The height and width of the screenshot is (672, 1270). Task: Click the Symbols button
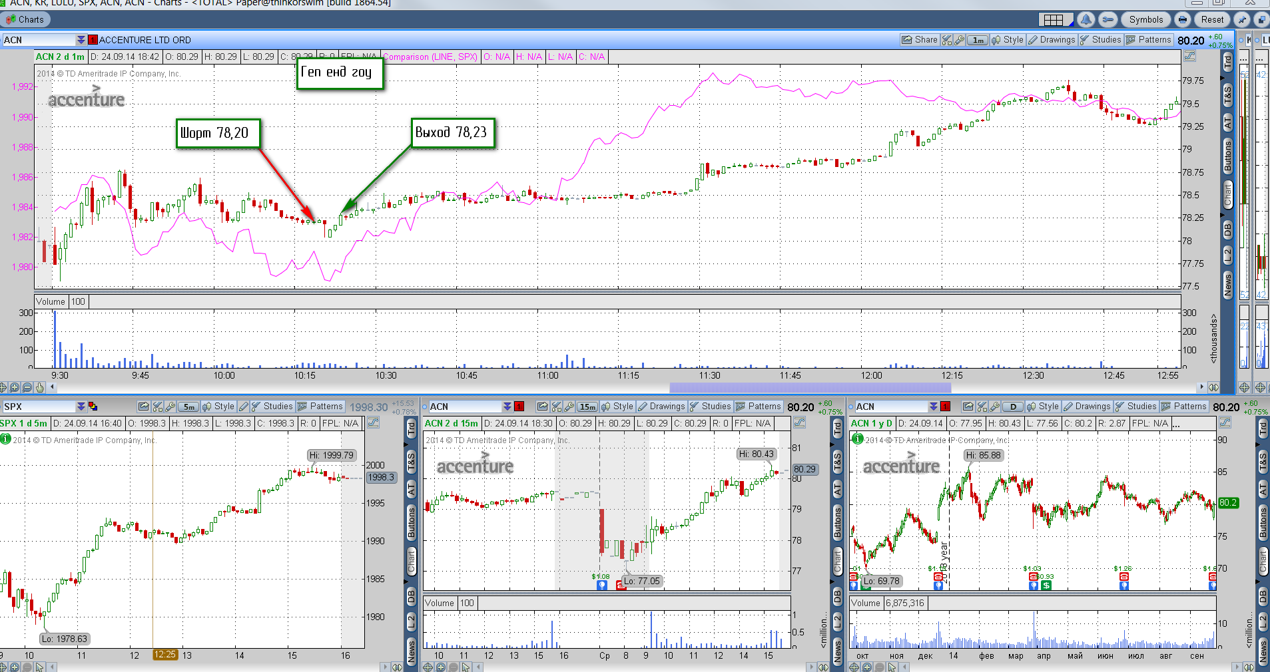coord(1146,20)
